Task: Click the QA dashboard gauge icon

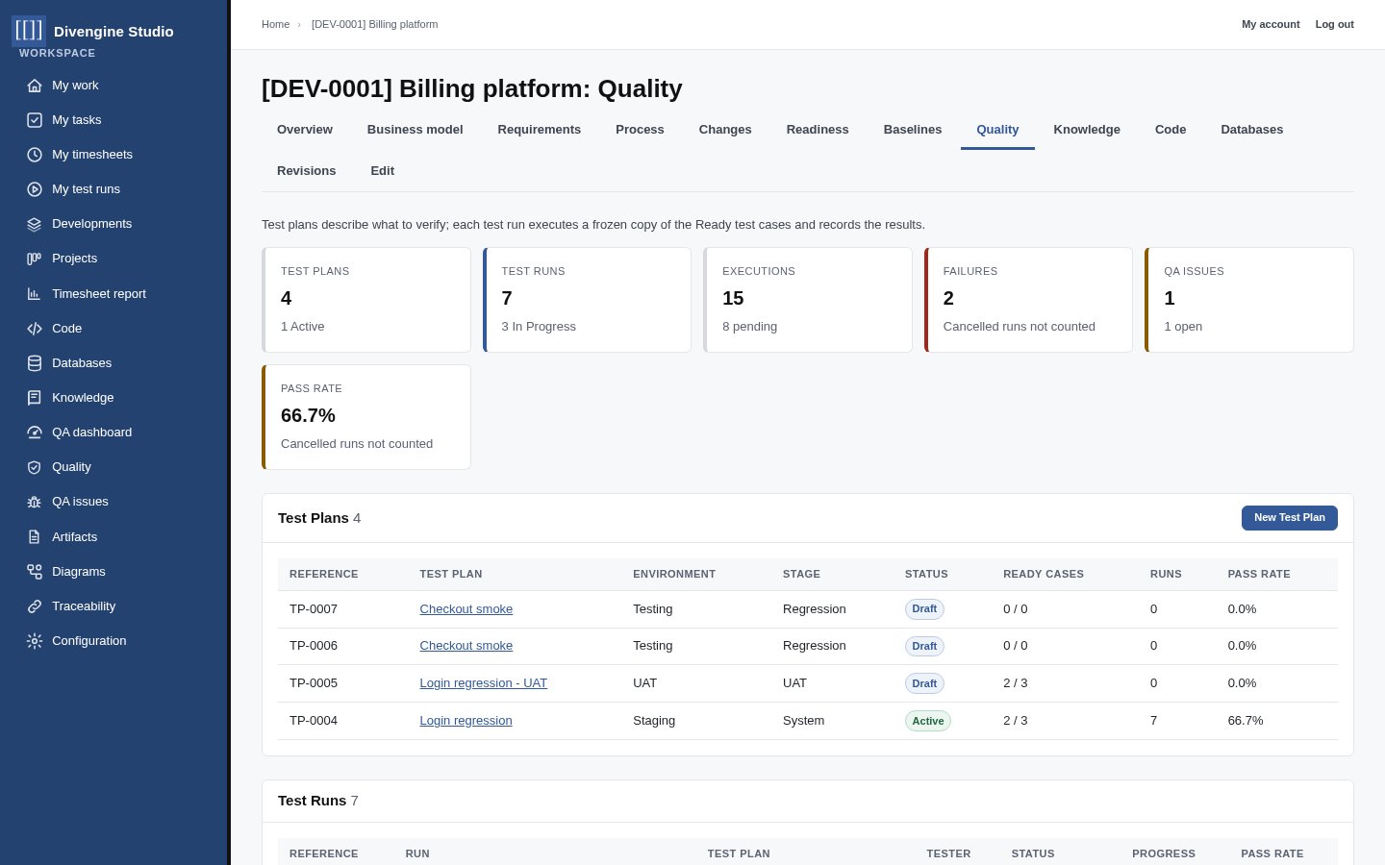Action: point(35,432)
